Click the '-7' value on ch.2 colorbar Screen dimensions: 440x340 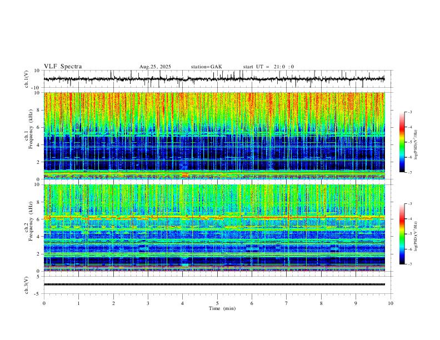pyautogui.click(x=409, y=264)
